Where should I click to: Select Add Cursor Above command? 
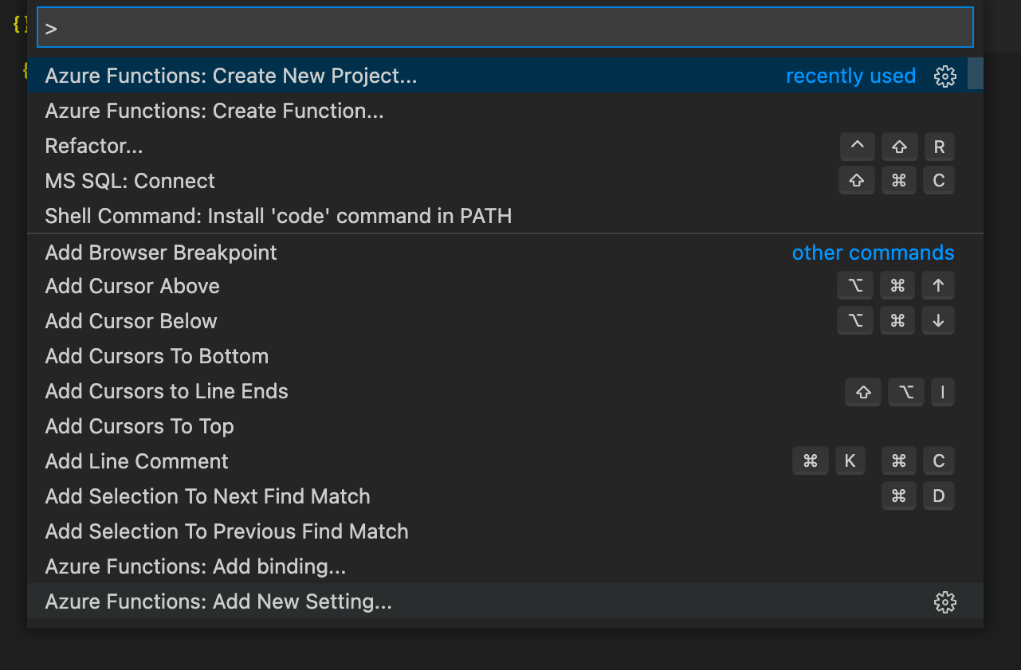click(x=132, y=287)
